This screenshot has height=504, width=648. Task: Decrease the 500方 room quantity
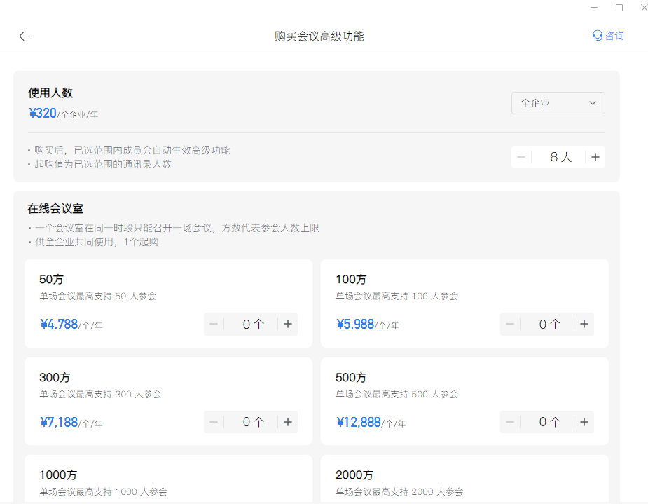click(x=510, y=422)
